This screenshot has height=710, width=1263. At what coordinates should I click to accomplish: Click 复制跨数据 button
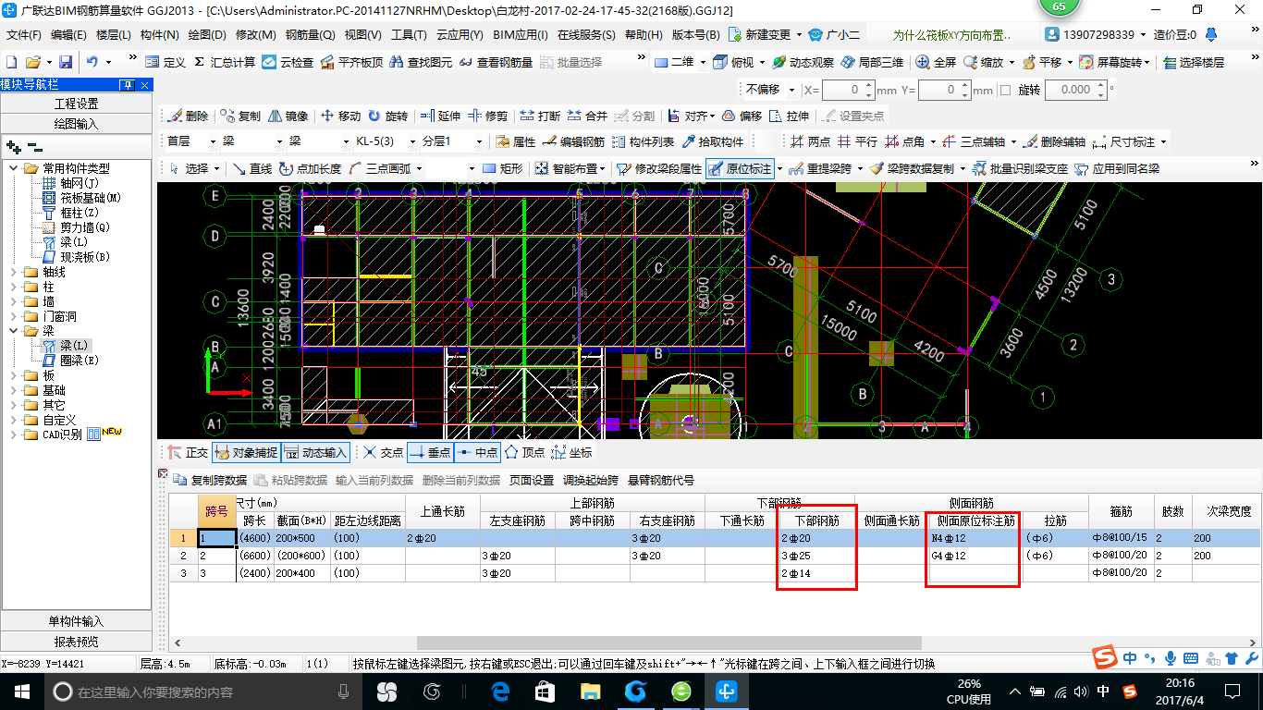210,480
